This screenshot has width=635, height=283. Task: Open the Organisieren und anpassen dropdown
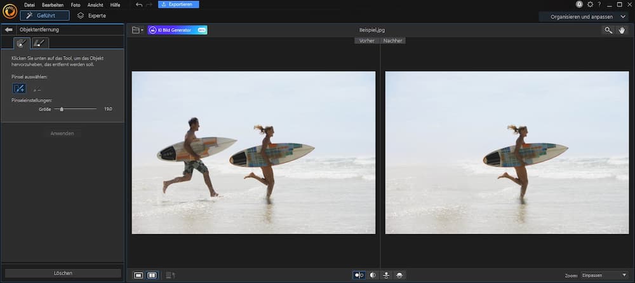pyautogui.click(x=584, y=17)
